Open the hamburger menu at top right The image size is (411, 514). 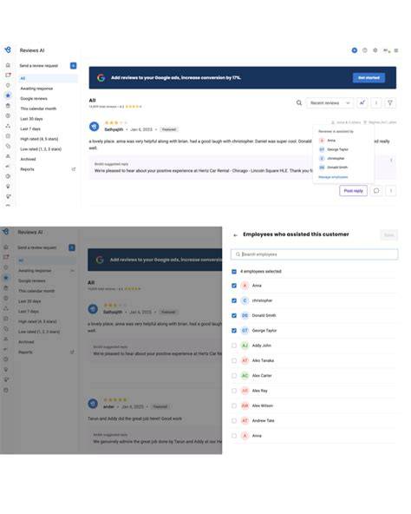396,50
